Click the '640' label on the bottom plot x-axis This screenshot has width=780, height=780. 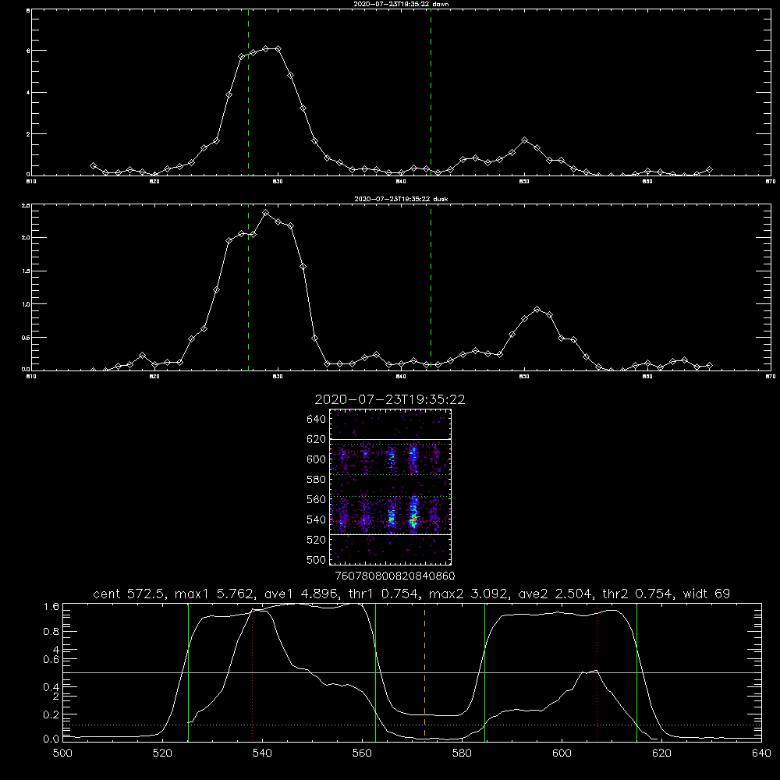(761, 753)
